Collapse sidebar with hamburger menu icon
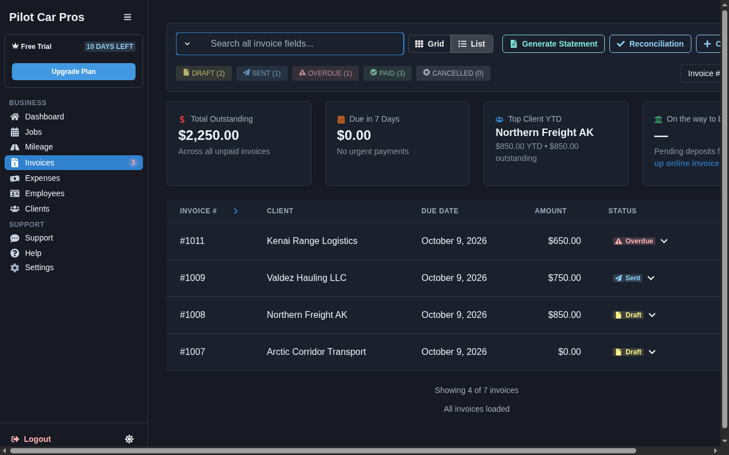Image resolution: width=729 pixels, height=455 pixels. pos(128,17)
